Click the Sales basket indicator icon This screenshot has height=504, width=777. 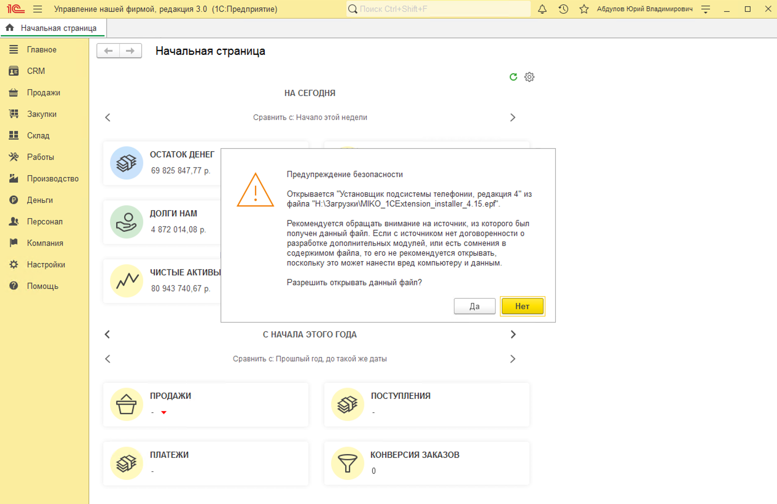coord(126,404)
